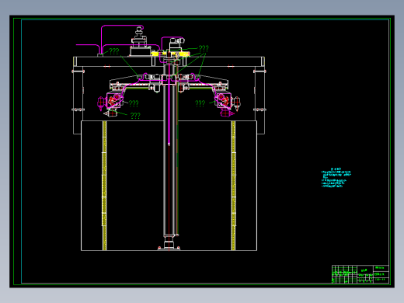404x303 pixels.
Task: Click the left yellow hatched wall strip
Action: point(105,186)
